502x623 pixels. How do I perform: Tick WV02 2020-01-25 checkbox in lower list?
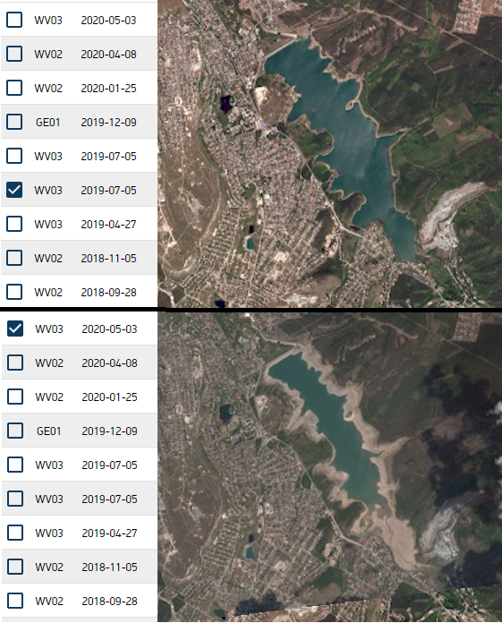(15, 397)
